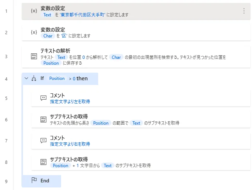Viewport: 252px width, 190px height.
Task: Click the text parse icon in step 3
Action: click(34, 56)
